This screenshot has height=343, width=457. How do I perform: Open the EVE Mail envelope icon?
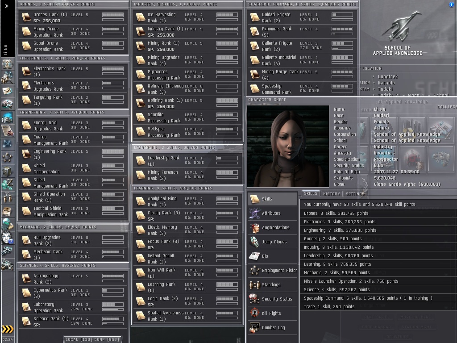pyautogui.click(x=7, y=91)
